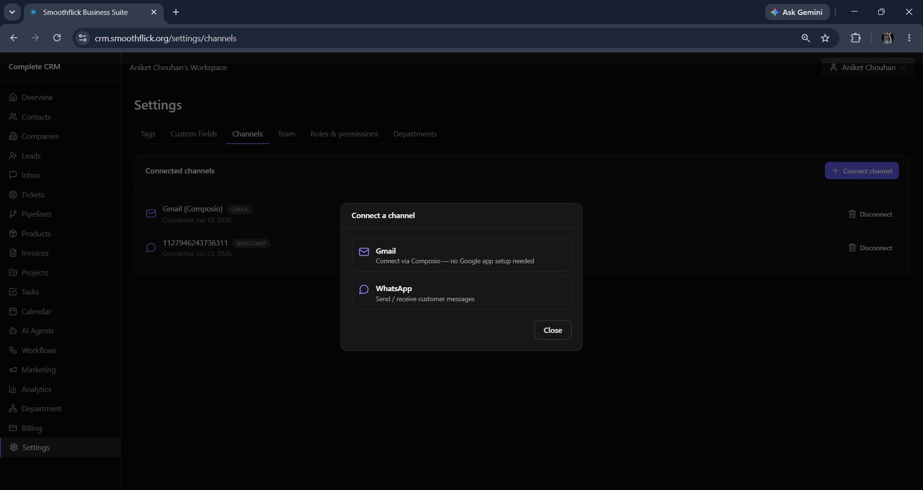Click the WhatsApp chat bubble icon in dialog
This screenshot has height=490, width=923.
[364, 289]
